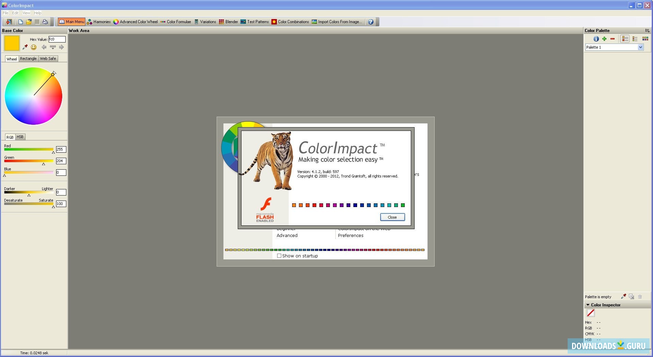Image resolution: width=653 pixels, height=357 pixels.
Task: Open Import Colors From Image
Action: (337, 21)
